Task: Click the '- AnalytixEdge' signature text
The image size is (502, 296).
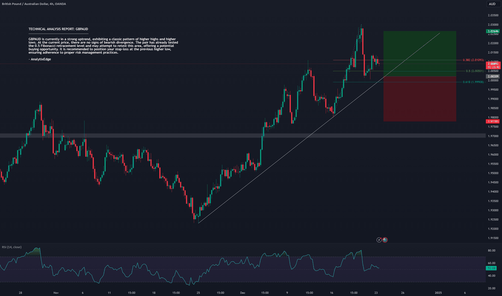Action: (x=40, y=59)
